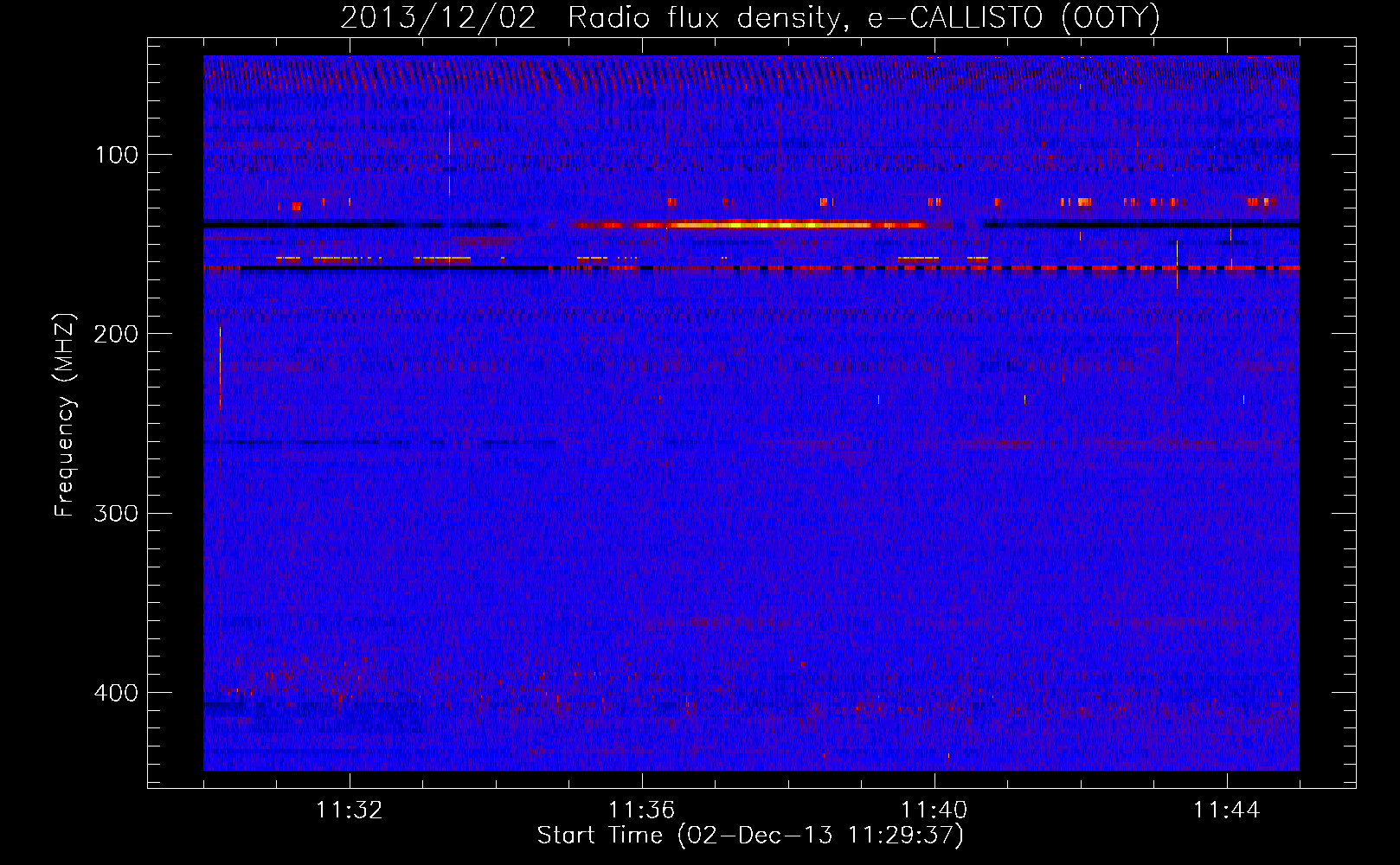Click the 'Start Time (02-Dec-13 11:29:37)' label
This screenshot has width=1400, height=865.
750,836
